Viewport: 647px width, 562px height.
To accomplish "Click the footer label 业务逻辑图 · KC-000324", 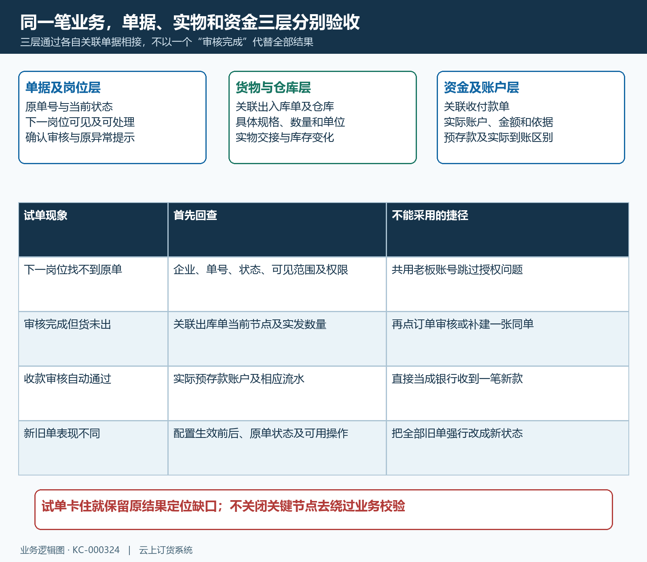I will pos(70,550).
